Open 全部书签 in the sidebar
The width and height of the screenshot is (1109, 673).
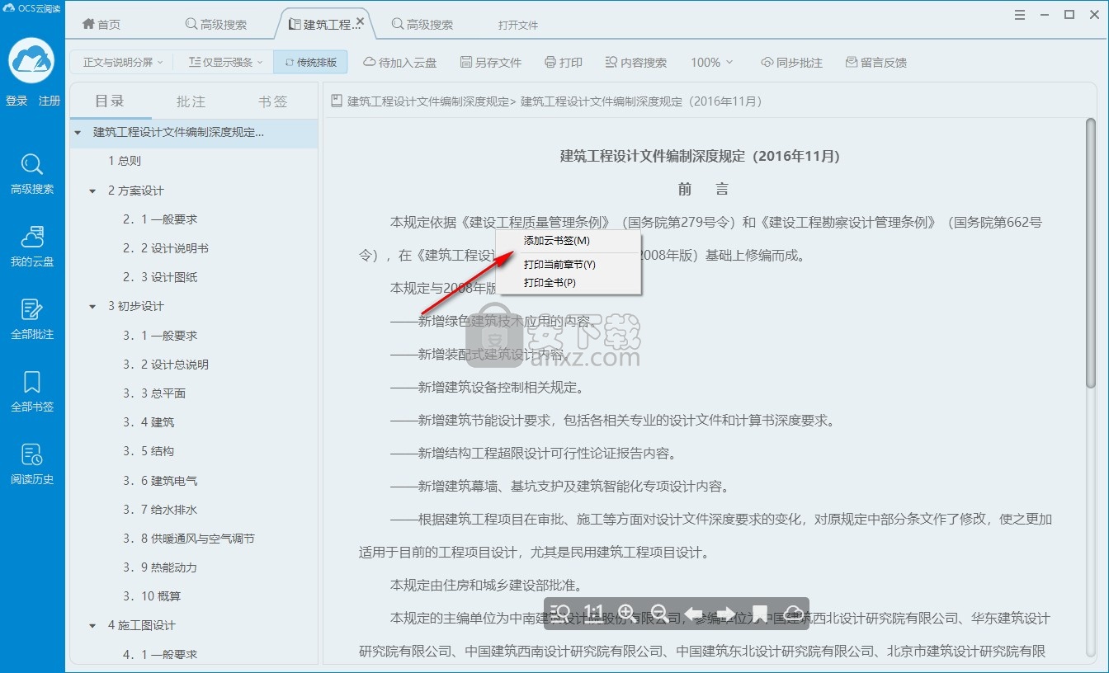click(32, 392)
